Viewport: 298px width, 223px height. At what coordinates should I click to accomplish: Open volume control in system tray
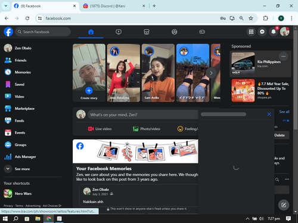(261, 219)
